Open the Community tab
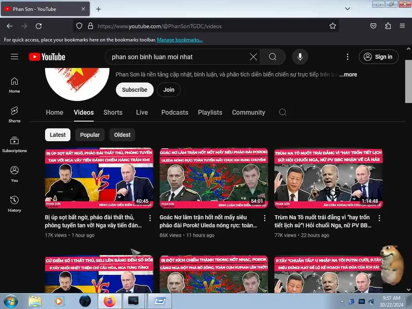This screenshot has height=309, width=412. click(x=249, y=113)
